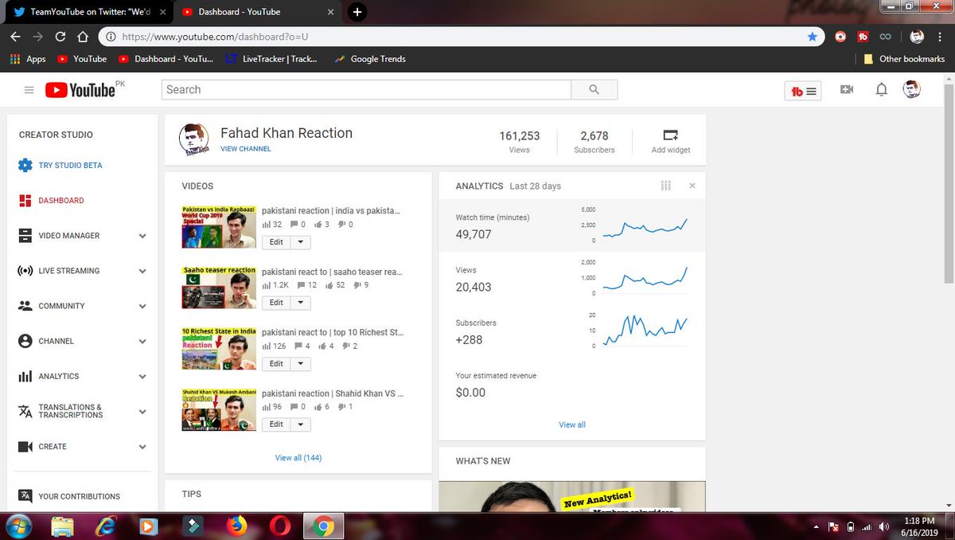Expand Translations & Transcriptions section
The image size is (955, 540).
tap(142, 412)
